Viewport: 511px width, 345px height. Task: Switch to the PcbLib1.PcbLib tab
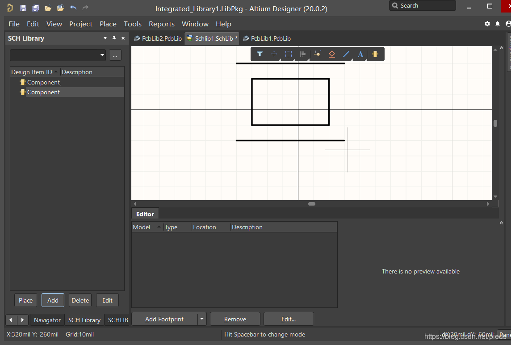[267, 38]
